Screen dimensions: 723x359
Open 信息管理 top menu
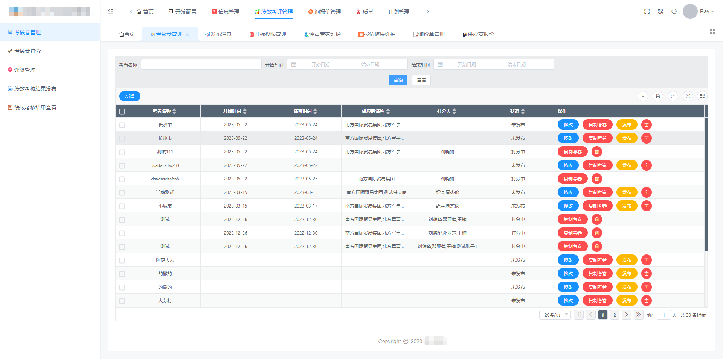point(225,12)
